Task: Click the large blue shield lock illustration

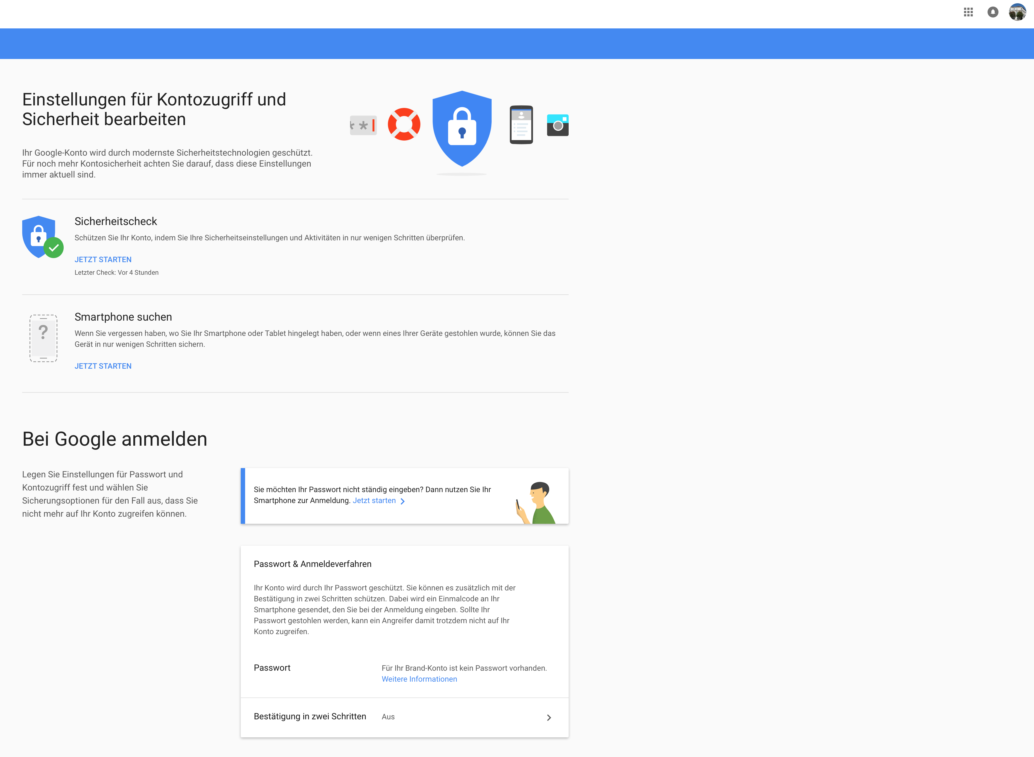Action: coord(462,129)
